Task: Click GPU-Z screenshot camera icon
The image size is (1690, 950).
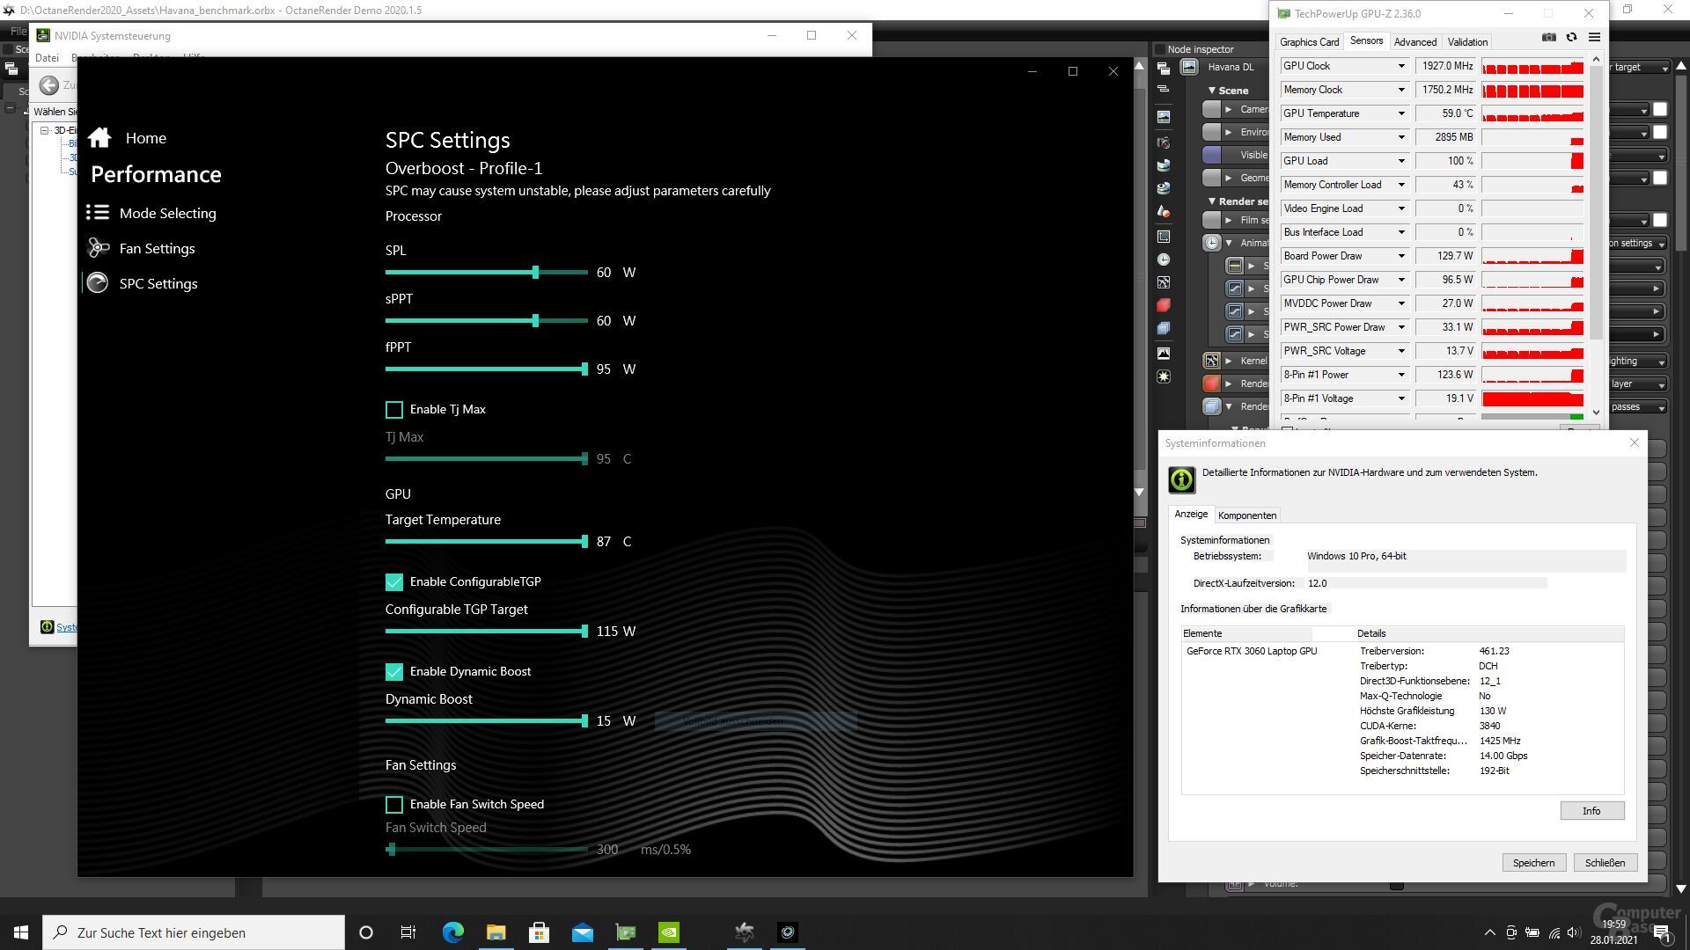Action: coord(1548,37)
